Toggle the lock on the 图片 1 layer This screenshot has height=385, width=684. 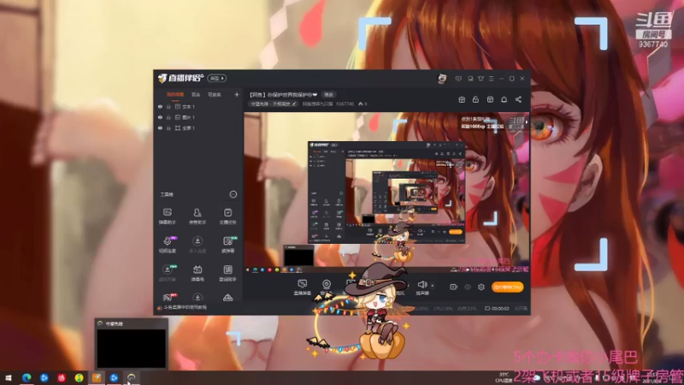coord(168,117)
